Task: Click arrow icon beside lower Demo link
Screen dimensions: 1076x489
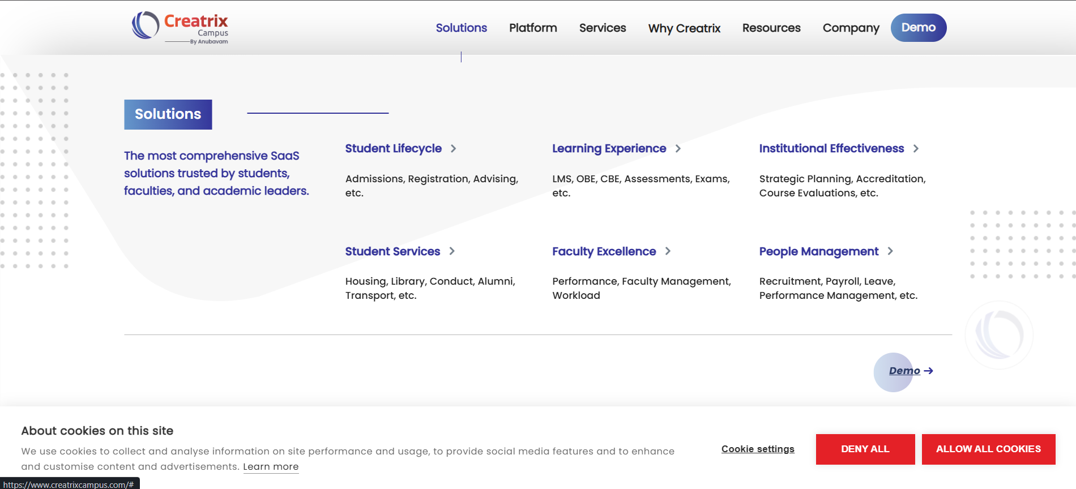Action: click(928, 371)
